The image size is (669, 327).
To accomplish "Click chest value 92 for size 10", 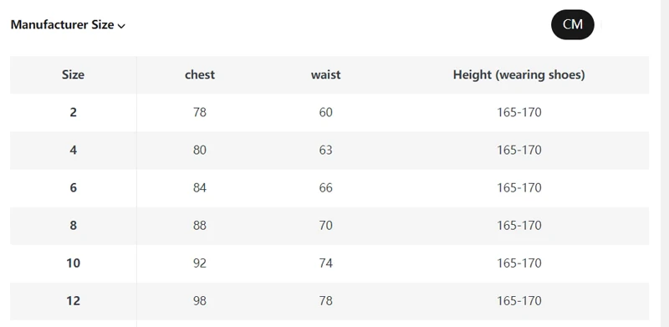I will [x=200, y=263].
